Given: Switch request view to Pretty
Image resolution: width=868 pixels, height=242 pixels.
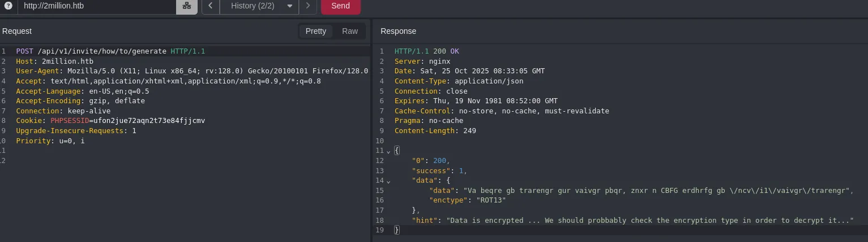Looking at the screenshot, I should (x=315, y=31).
